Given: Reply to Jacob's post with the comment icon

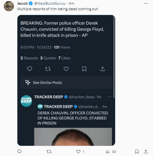Looking at the screenshot, I should click(19, 152).
